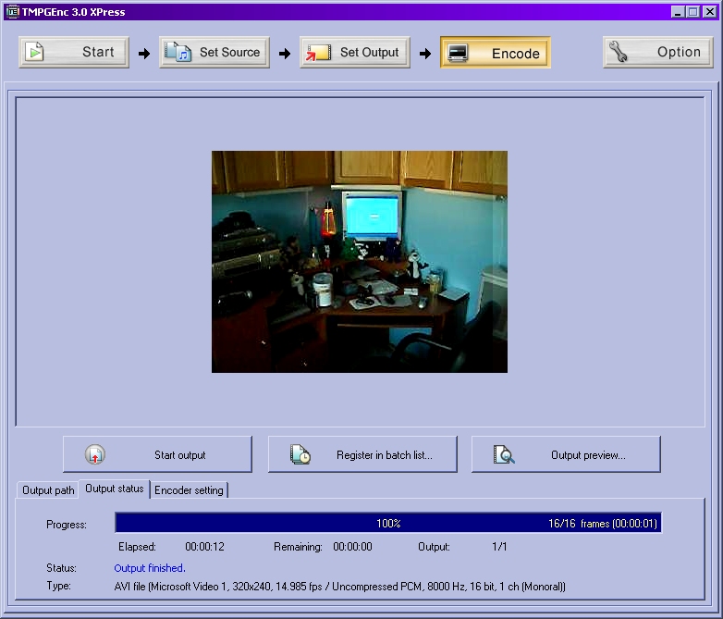Click the Encode step monitor icon
This screenshot has width=723, height=619.
[458, 53]
